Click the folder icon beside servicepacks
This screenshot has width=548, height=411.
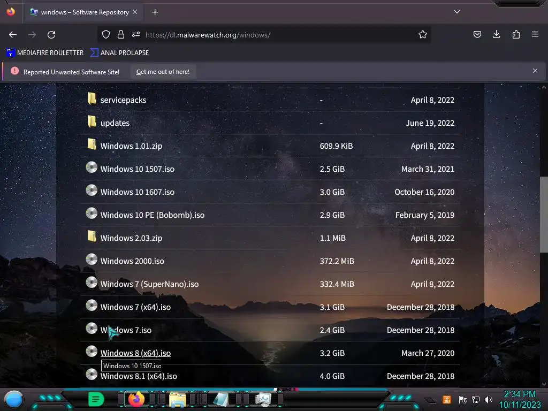click(x=92, y=98)
